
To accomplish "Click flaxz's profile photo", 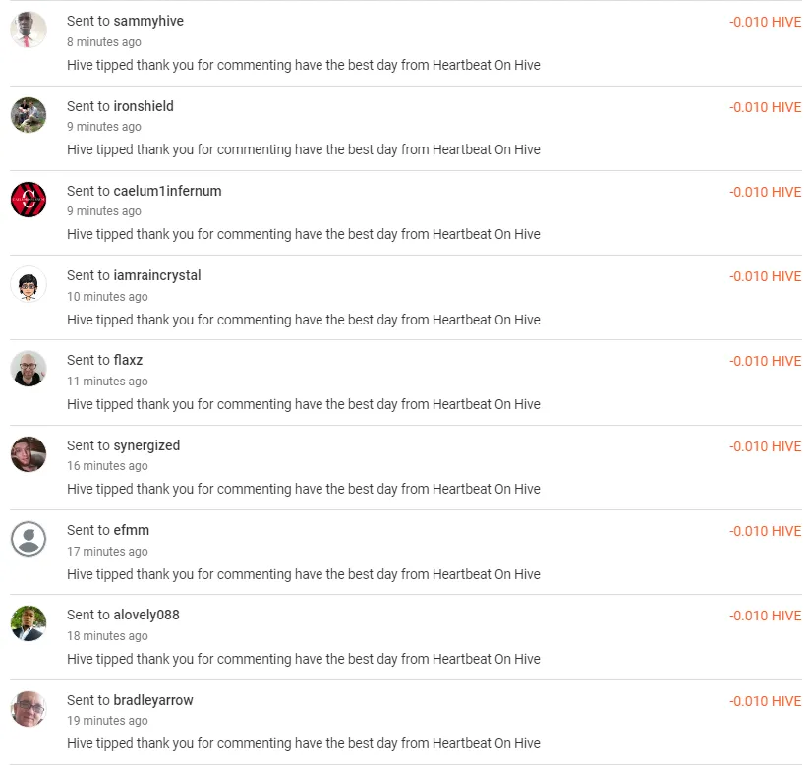I will click(29, 369).
